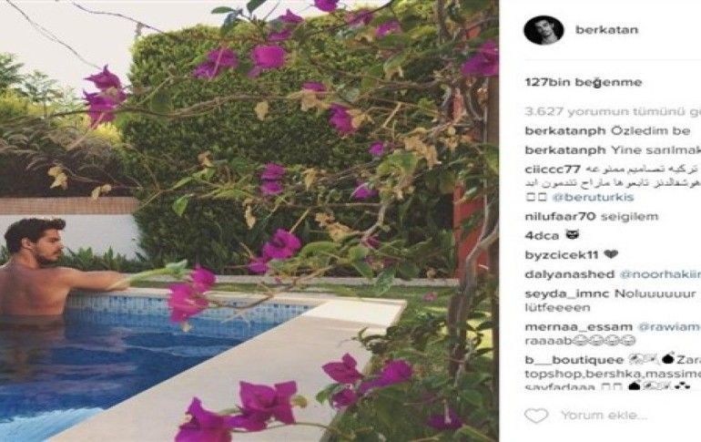701x442 pixels.
Task: Open the berkatan username link
Action: coord(606,30)
